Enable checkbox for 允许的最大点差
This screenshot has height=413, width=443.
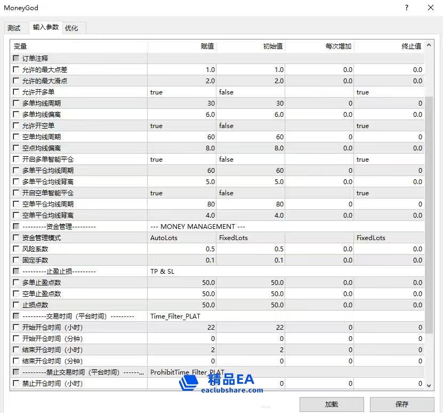tap(16, 69)
